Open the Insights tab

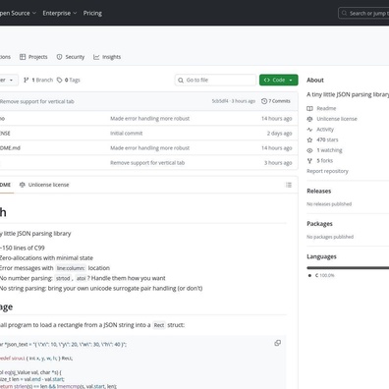point(107,57)
